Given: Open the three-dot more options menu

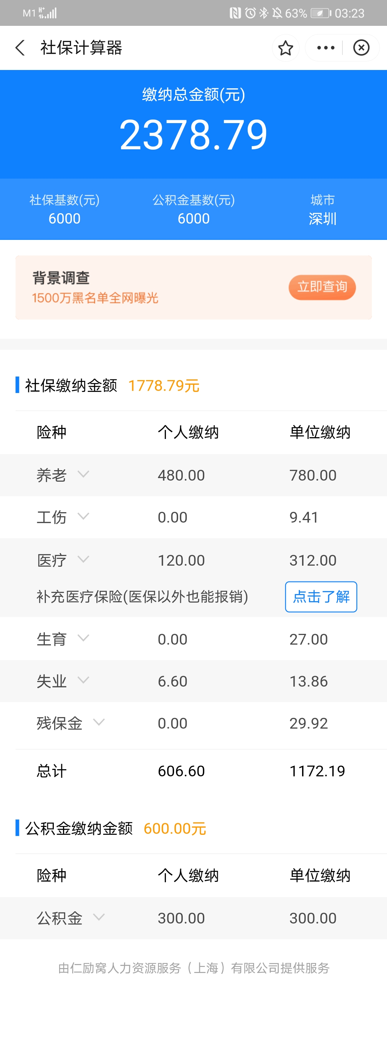Looking at the screenshot, I should (325, 48).
